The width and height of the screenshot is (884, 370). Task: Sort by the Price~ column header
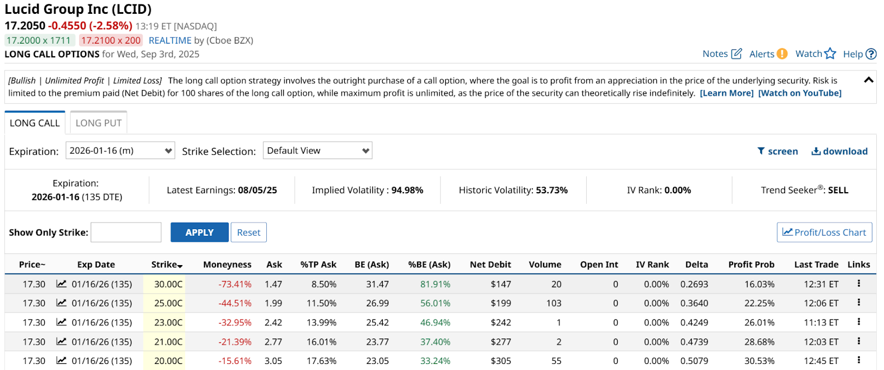[32, 265]
